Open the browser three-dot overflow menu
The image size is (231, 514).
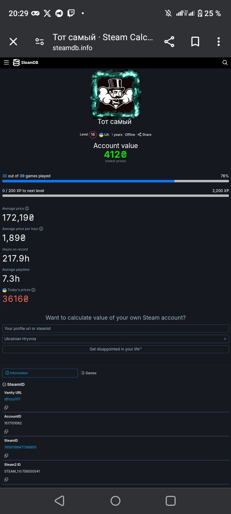218,42
